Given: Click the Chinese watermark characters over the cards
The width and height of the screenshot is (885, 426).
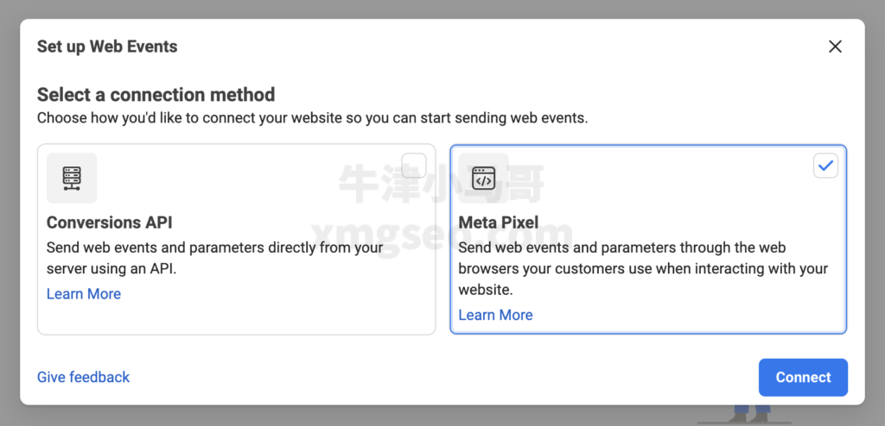Looking at the screenshot, I should pyautogui.click(x=442, y=183).
